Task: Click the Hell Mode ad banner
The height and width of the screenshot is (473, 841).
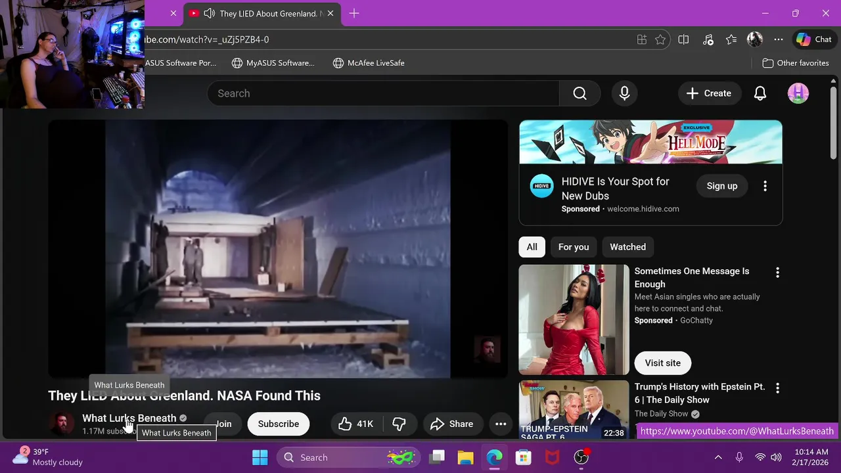Action: [650, 142]
